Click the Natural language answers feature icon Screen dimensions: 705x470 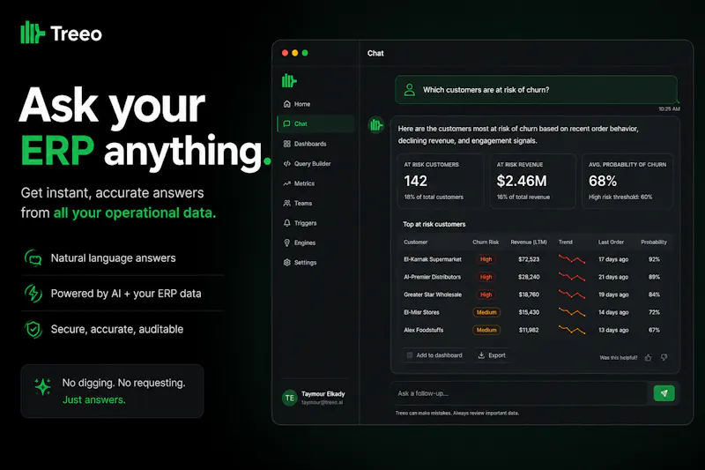pyautogui.click(x=33, y=258)
